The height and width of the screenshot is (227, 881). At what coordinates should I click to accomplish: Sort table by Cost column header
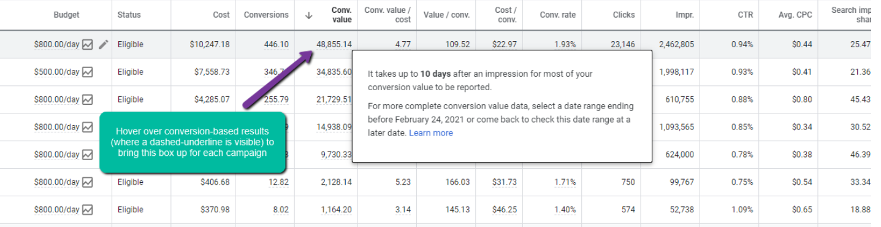click(221, 15)
